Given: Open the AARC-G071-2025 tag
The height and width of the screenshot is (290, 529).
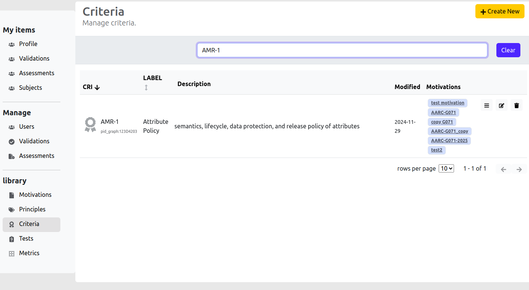Looking at the screenshot, I should coord(449,141).
